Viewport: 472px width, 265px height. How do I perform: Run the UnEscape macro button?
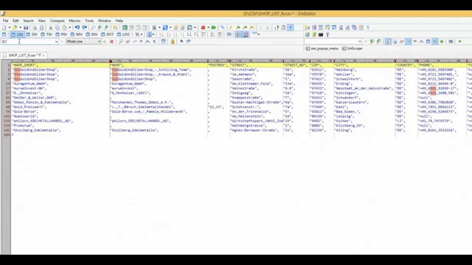coord(352,48)
